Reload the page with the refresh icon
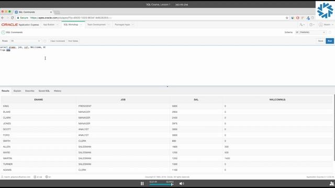The height and width of the screenshot is (188, 335). click(13, 18)
